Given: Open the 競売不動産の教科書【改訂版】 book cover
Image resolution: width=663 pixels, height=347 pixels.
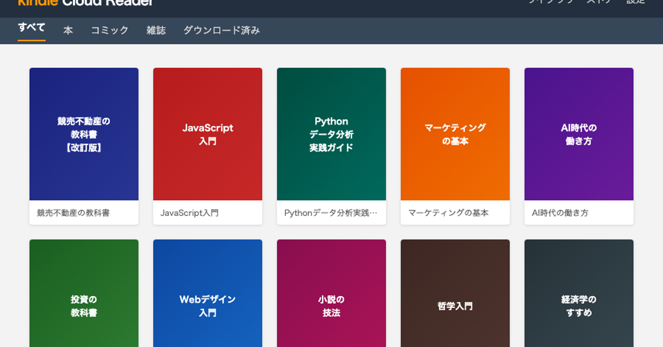Looking at the screenshot, I should click(84, 134).
